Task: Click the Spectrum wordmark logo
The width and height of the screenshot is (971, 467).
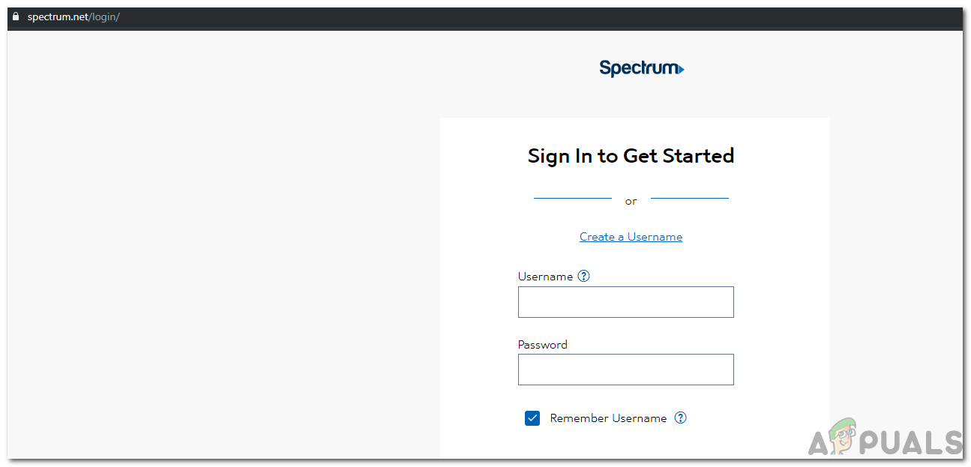Action: tap(639, 68)
